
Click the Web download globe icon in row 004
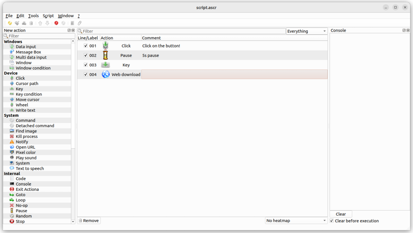coord(106,74)
